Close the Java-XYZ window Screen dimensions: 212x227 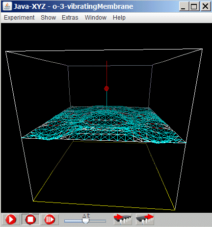pyautogui.click(x=206, y=6)
